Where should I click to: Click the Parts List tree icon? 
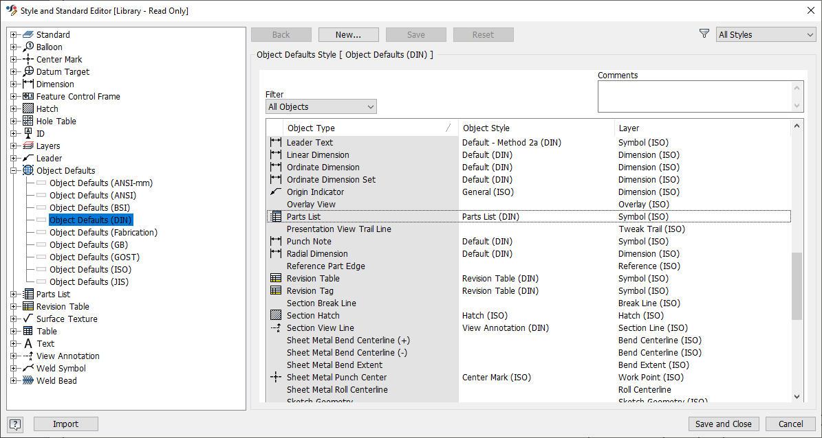tap(28, 294)
